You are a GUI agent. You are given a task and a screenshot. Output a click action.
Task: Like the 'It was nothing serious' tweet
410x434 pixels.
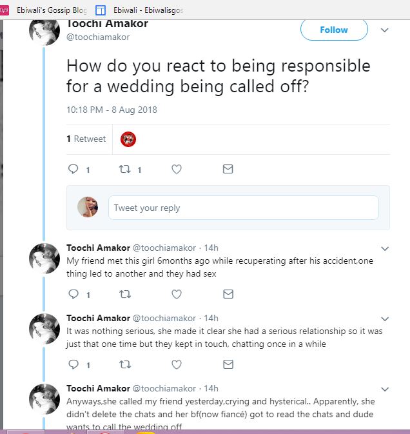pyautogui.click(x=177, y=365)
